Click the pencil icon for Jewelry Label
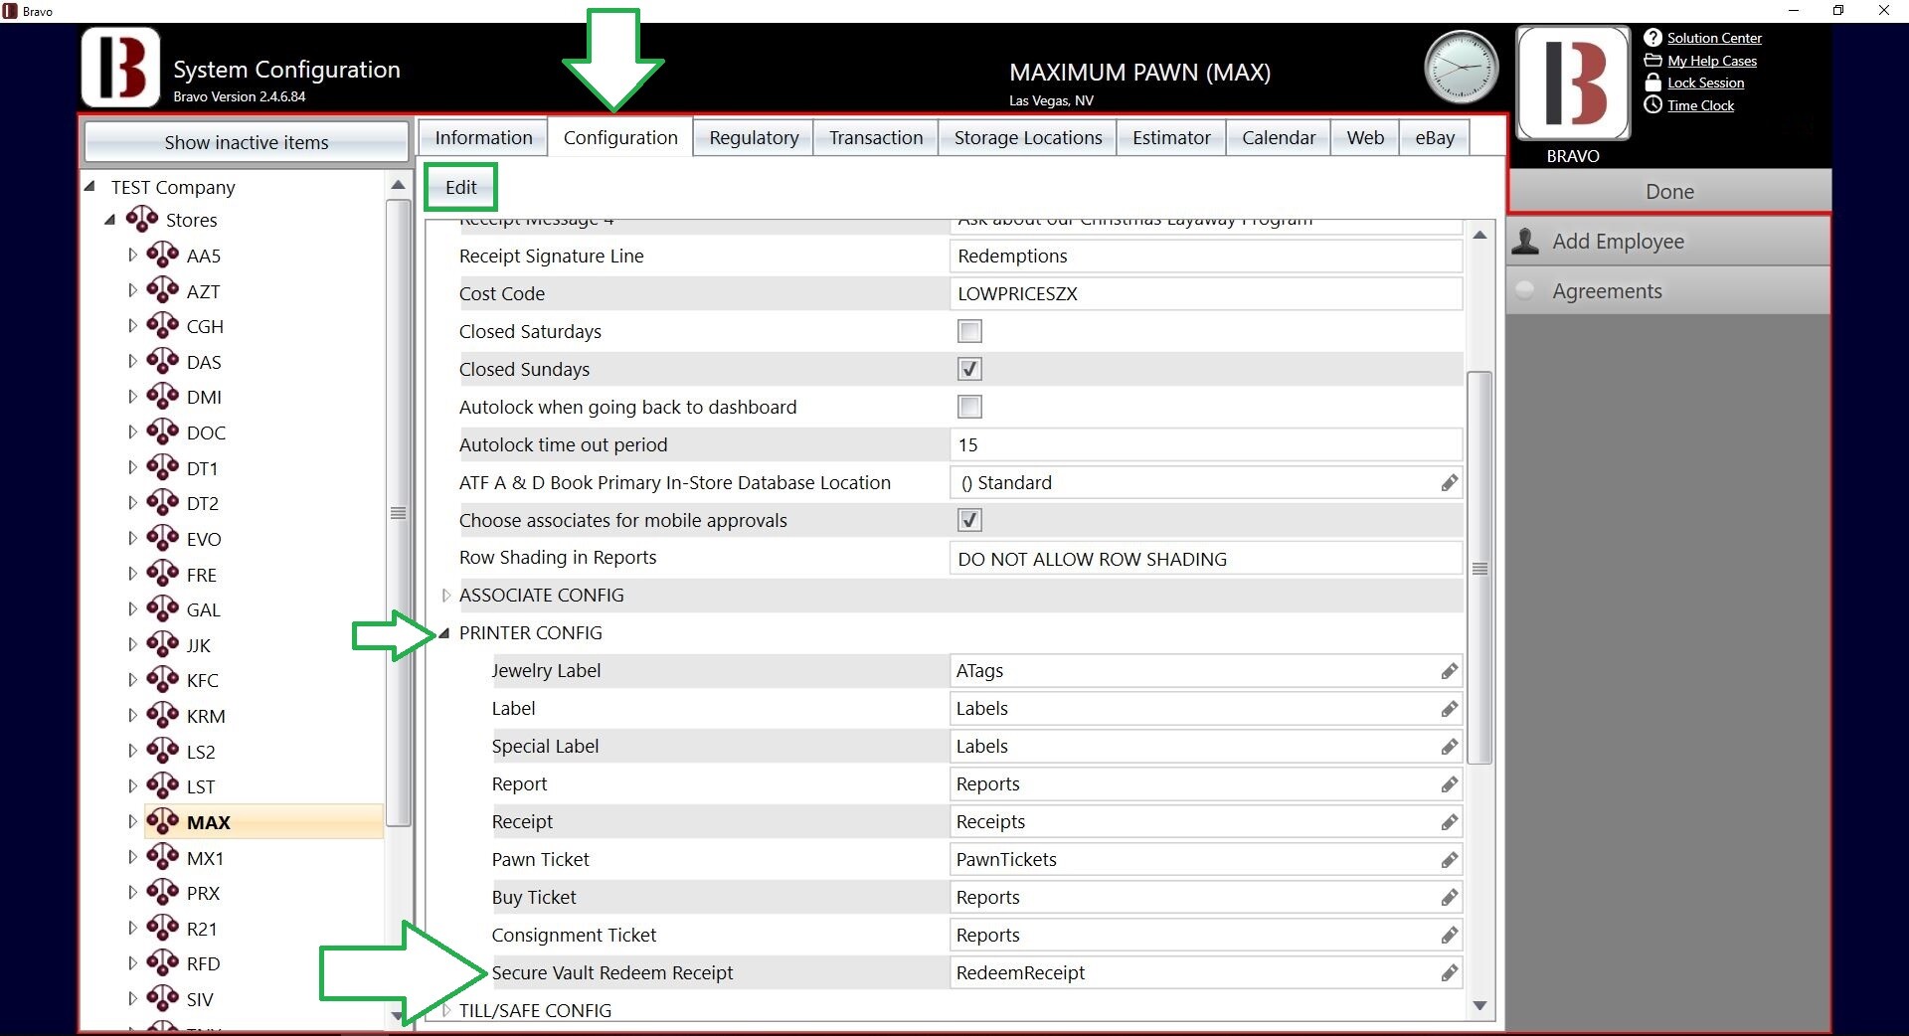The height and width of the screenshot is (1036, 1909). click(x=1450, y=671)
